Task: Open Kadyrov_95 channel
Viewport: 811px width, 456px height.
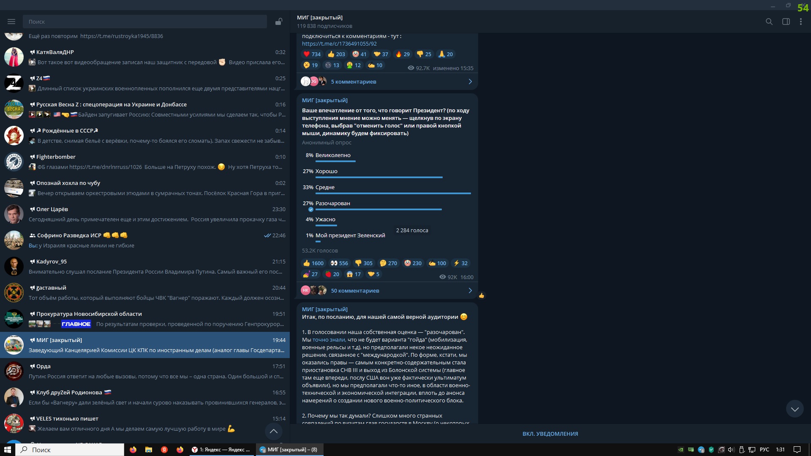Action: [x=145, y=266]
